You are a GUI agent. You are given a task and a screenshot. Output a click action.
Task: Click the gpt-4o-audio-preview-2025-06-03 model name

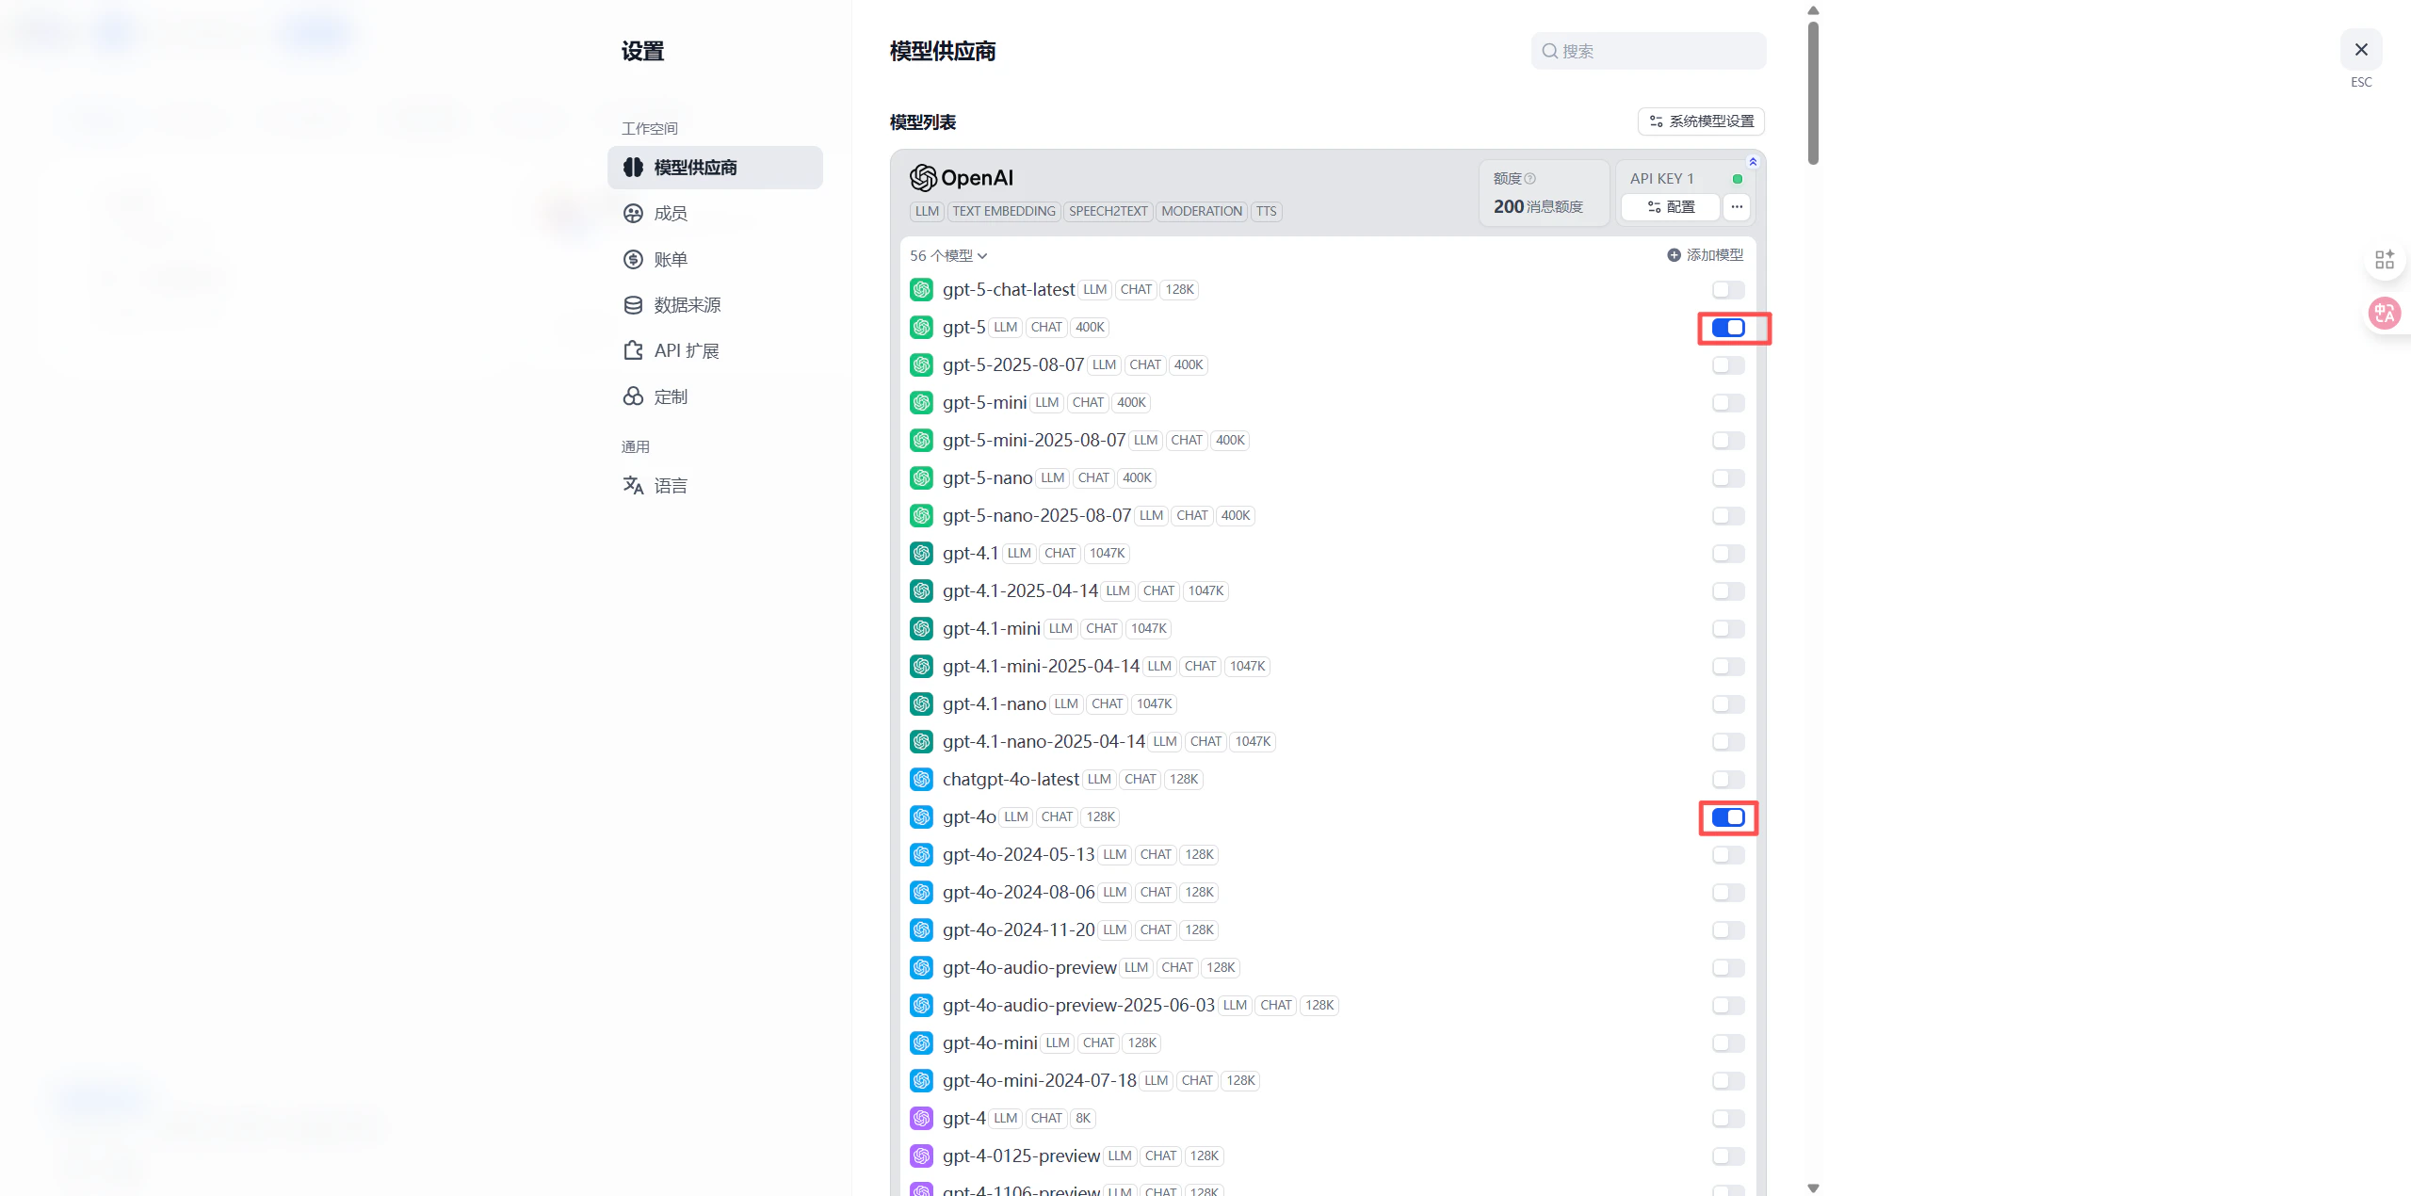(1078, 1006)
